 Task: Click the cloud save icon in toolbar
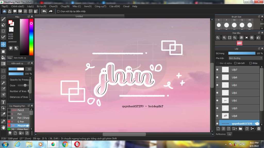(x=4, y=11)
